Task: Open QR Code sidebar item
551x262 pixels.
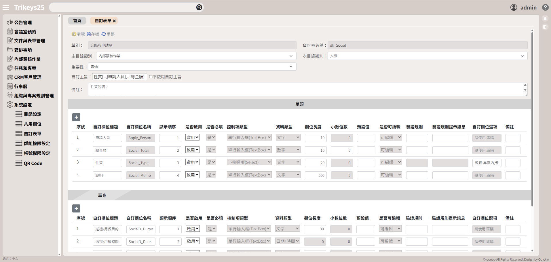Action: click(x=33, y=163)
